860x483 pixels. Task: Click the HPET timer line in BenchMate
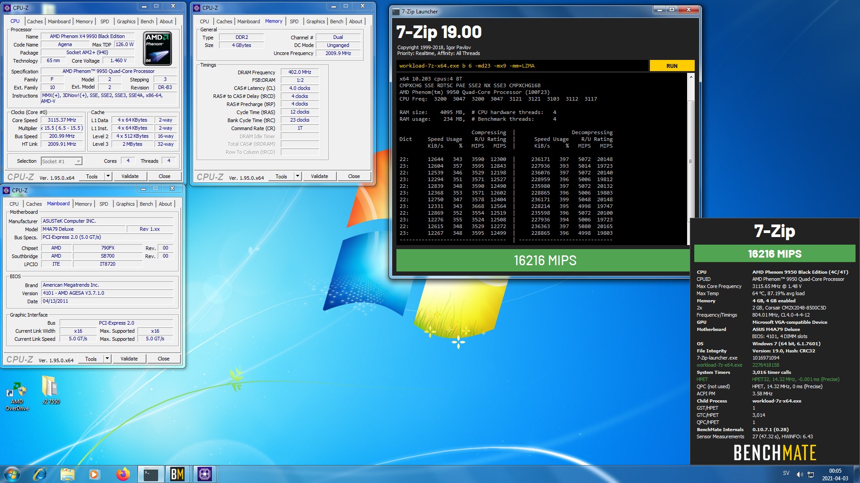(x=768, y=379)
